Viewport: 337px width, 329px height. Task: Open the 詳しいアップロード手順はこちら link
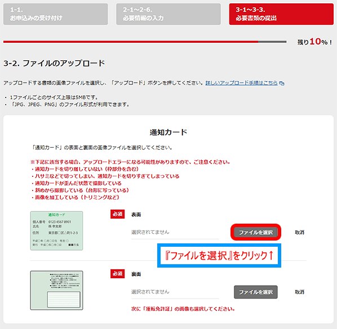point(242,83)
